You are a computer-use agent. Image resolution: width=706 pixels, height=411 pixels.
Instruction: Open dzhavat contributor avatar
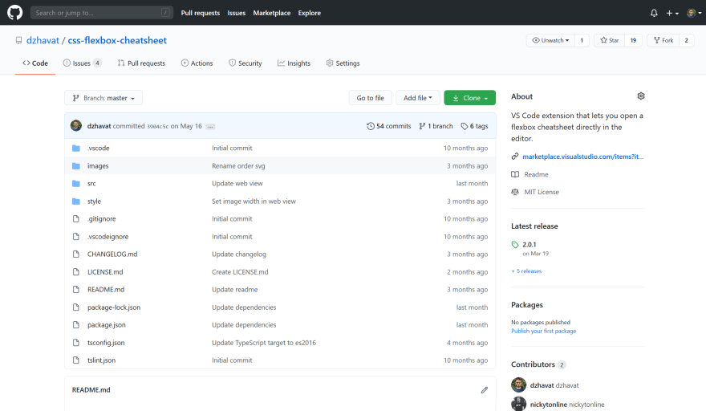tap(519, 385)
